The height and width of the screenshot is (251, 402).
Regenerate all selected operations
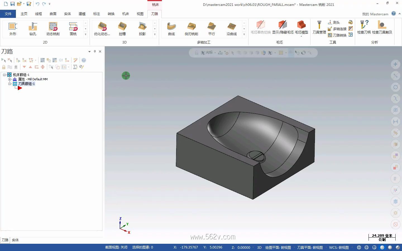pyautogui.click(x=18, y=60)
